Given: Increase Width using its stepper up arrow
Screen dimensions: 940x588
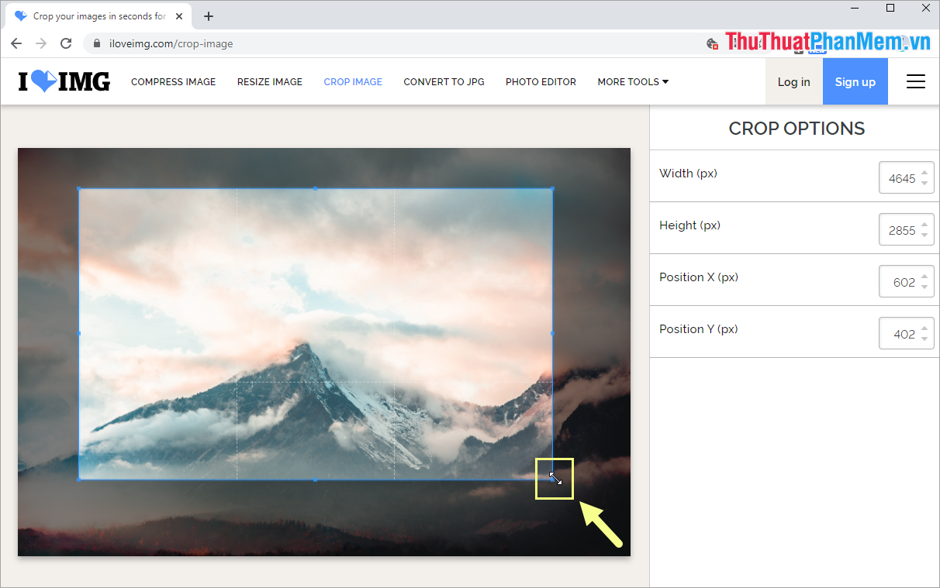Looking at the screenshot, I should click(x=925, y=173).
